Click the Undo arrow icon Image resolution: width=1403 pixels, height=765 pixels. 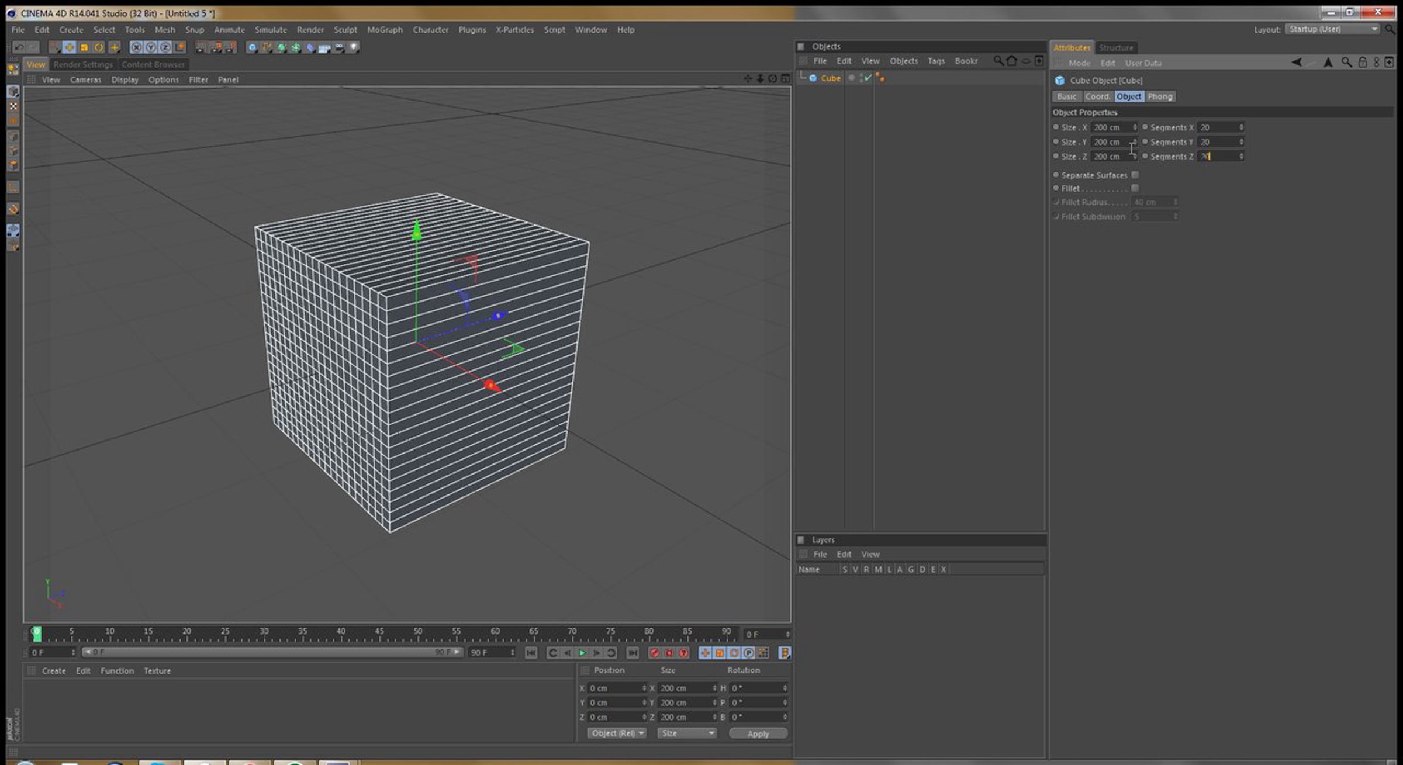(19, 48)
